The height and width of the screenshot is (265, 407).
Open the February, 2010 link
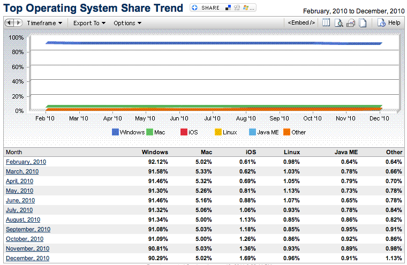tap(26, 162)
